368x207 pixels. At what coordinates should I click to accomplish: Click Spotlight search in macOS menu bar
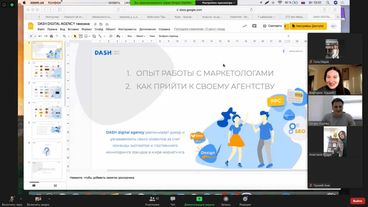328,3
